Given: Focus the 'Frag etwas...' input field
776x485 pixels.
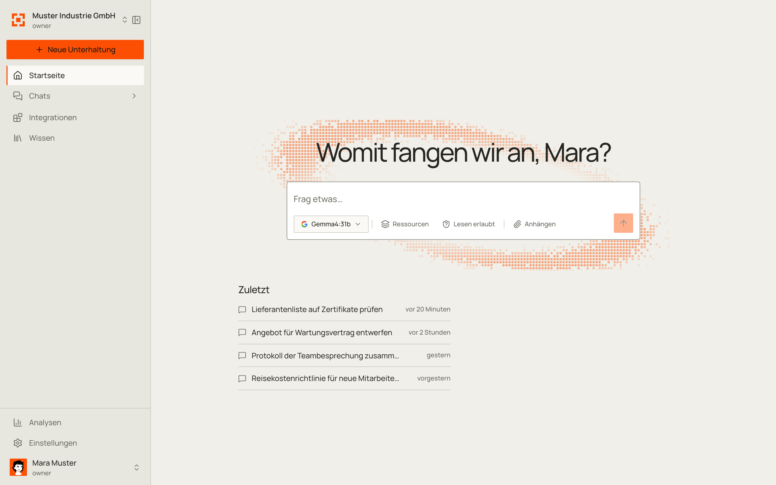Looking at the screenshot, I should [x=463, y=199].
